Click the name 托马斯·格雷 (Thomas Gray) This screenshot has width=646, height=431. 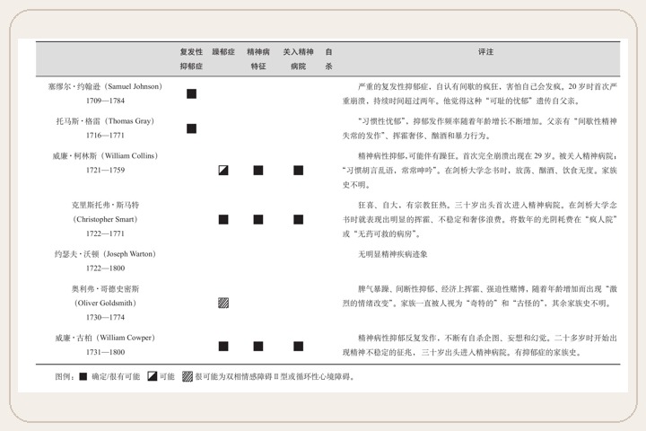point(106,121)
